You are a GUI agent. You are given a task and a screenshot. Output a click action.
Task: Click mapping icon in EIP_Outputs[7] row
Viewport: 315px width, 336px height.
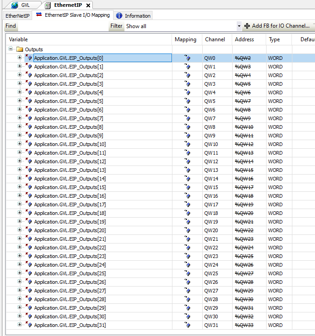coord(187,118)
